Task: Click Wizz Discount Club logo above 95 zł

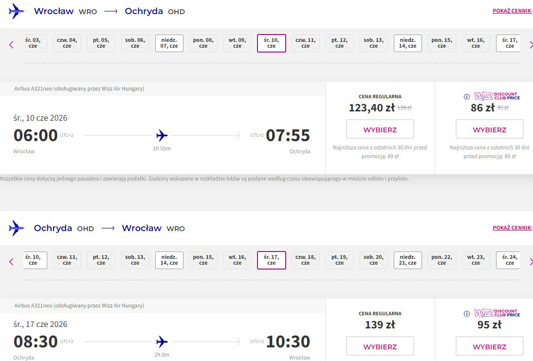Action: tap(497, 313)
